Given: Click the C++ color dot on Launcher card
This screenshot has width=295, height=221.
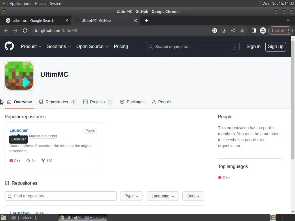Looking at the screenshot, I should (11, 161).
